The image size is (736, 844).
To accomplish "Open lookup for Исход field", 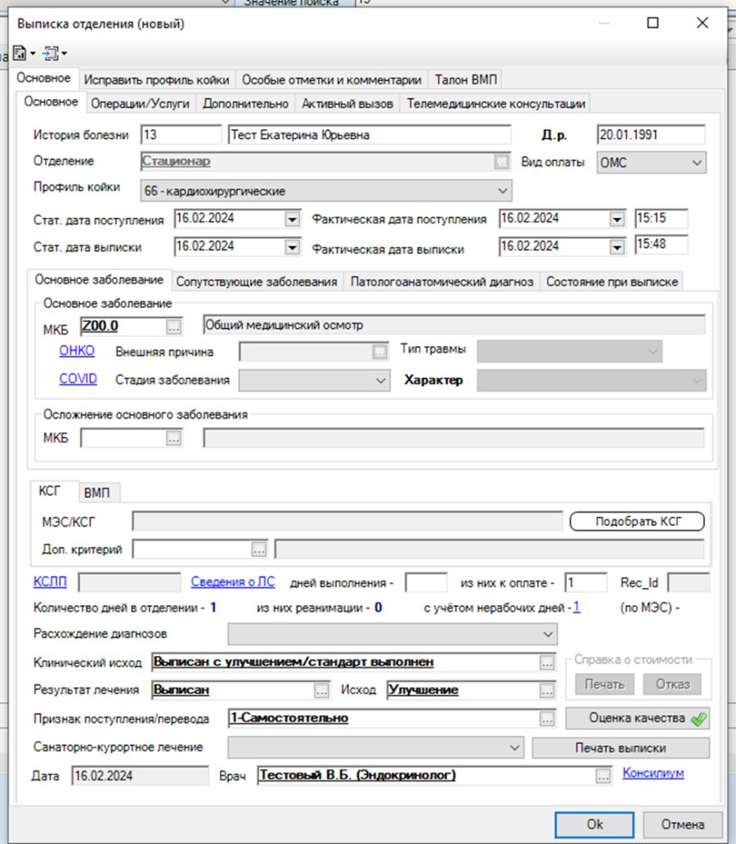I will click(547, 691).
